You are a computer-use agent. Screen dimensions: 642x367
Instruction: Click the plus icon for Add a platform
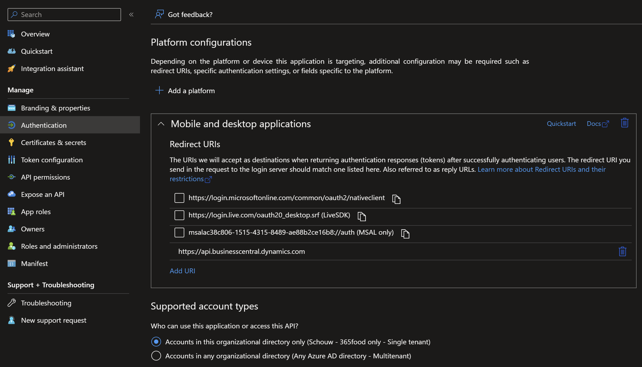click(159, 90)
